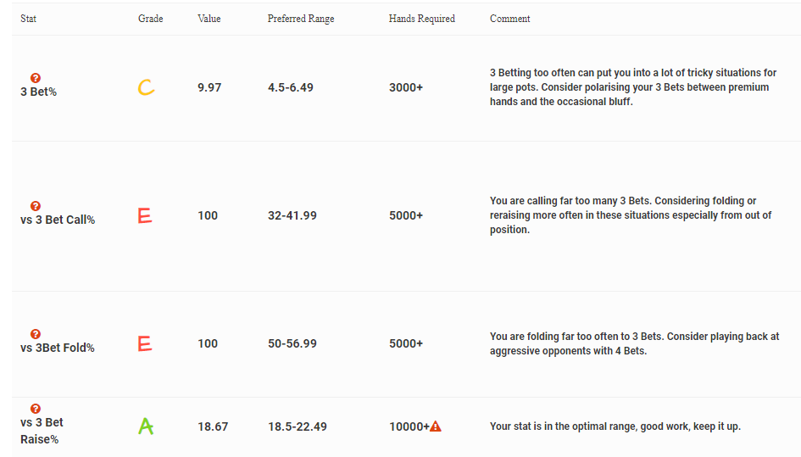This screenshot has width=801, height=457.
Task: Click the Preferred Range column header
Action: pyautogui.click(x=301, y=19)
